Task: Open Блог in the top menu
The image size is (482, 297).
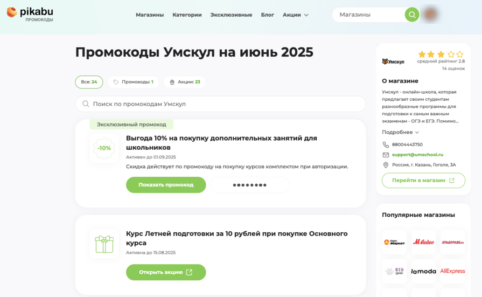Action: click(x=268, y=15)
